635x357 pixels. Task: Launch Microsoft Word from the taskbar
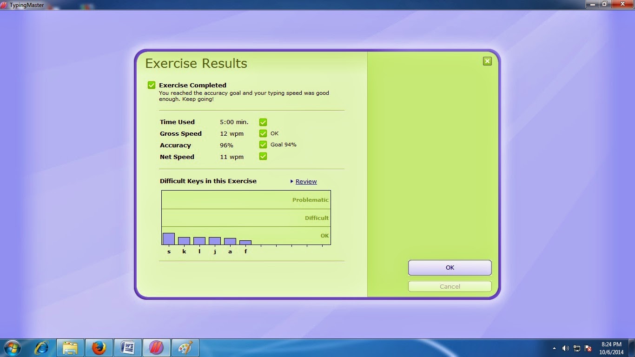pyautogui.click(x=128, y=347)
